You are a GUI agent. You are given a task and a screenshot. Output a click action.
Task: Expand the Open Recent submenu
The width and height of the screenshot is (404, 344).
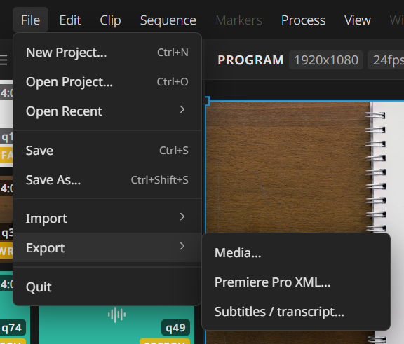[107, 111]
